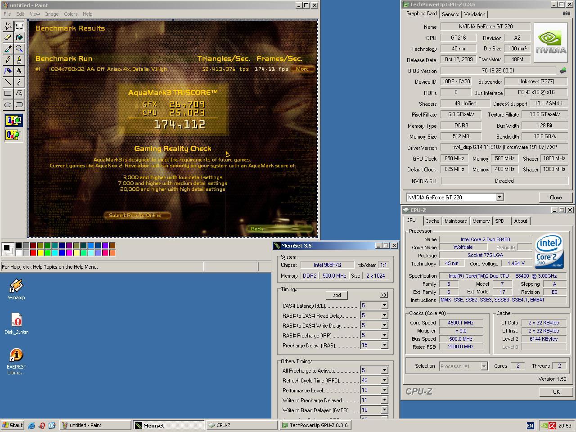Open the Refresh Cycle Time (tRFC) dropdown

[384, 380]
